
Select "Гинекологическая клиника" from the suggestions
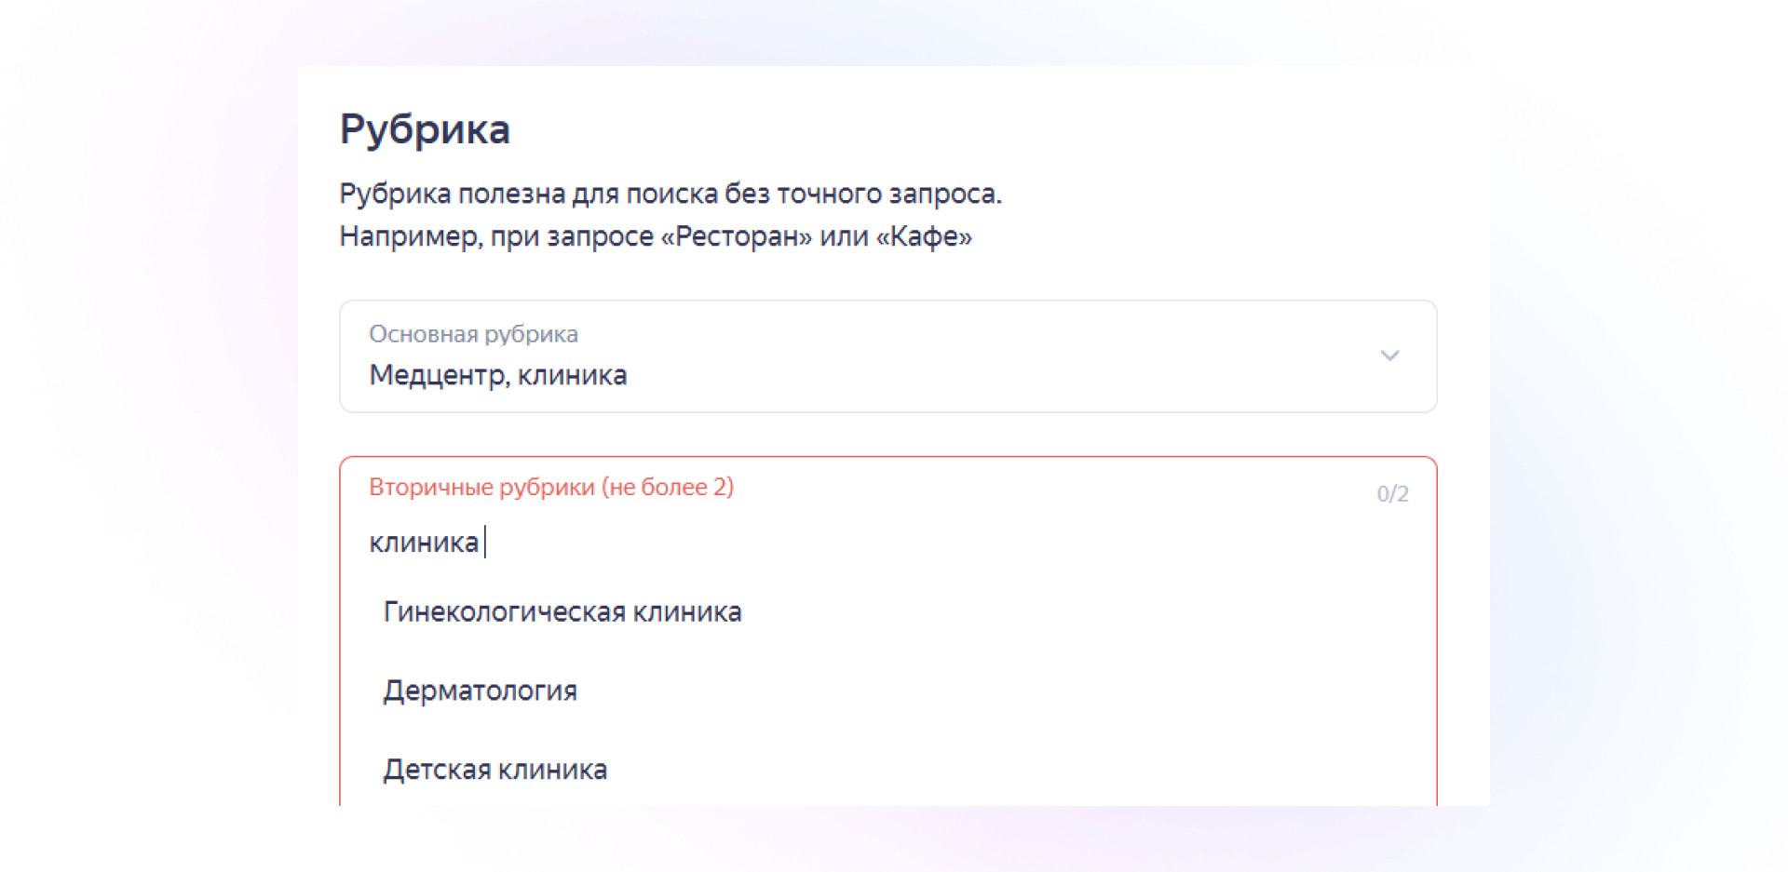(x=562, y=611)
